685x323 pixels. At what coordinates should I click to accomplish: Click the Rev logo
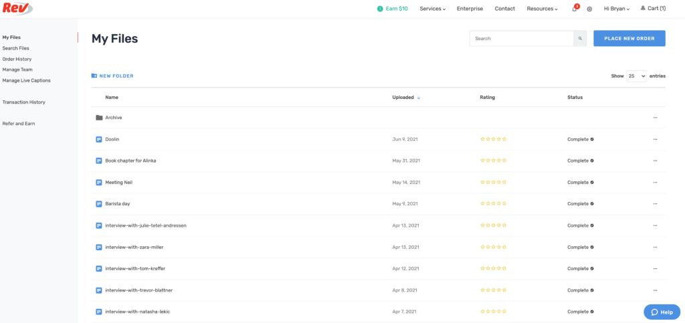pos(16,9)
